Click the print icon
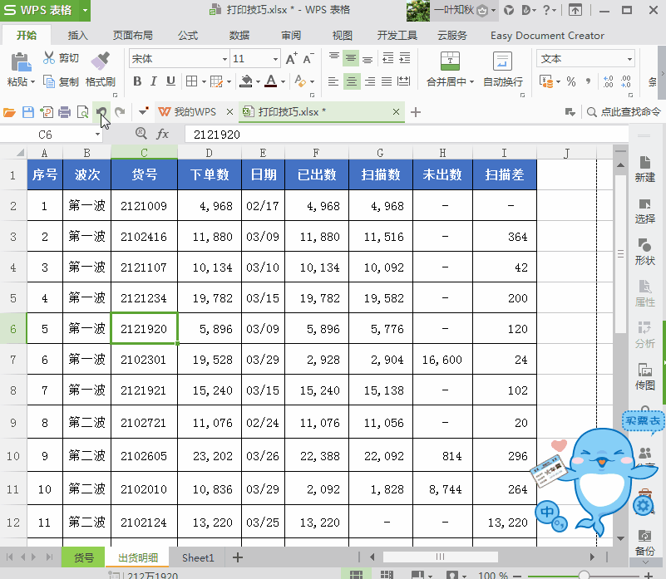The image size is (666, 579). click(x=65, y=112)
